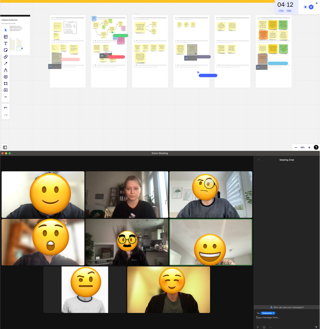The width and height of the screenshot is (320, 329).
Task: Zoom in on the board with plus
Action: pyautogui.click(x=309, y=147)
